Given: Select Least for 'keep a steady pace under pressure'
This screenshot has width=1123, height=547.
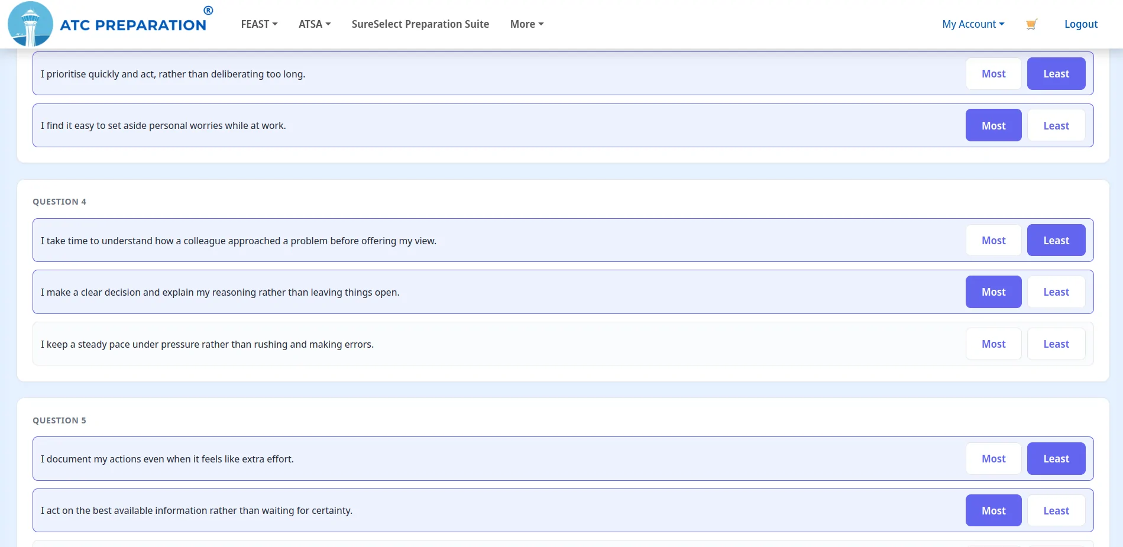Looking at the screenshot, I should point(1056,344).
